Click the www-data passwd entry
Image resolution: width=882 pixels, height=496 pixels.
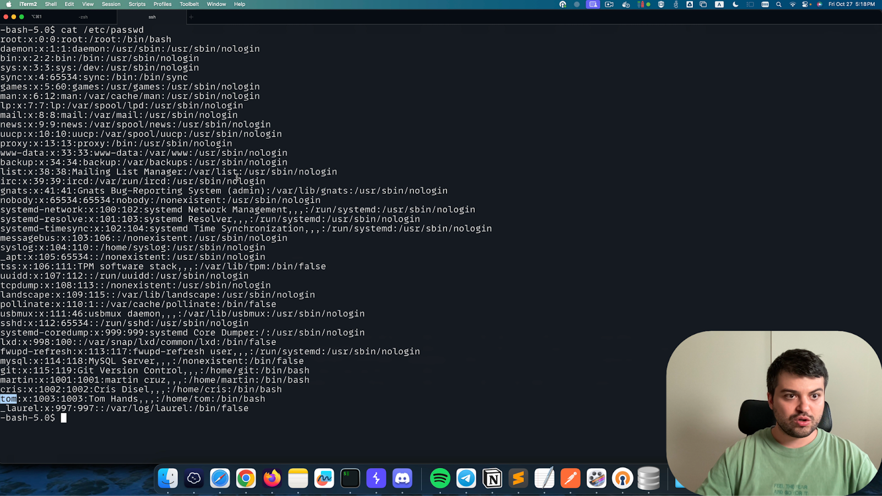tap(144, 152)
